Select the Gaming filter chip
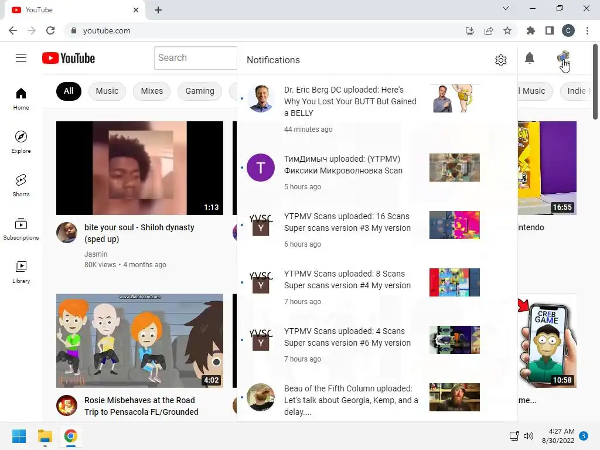600x450 pixels. 200,91
